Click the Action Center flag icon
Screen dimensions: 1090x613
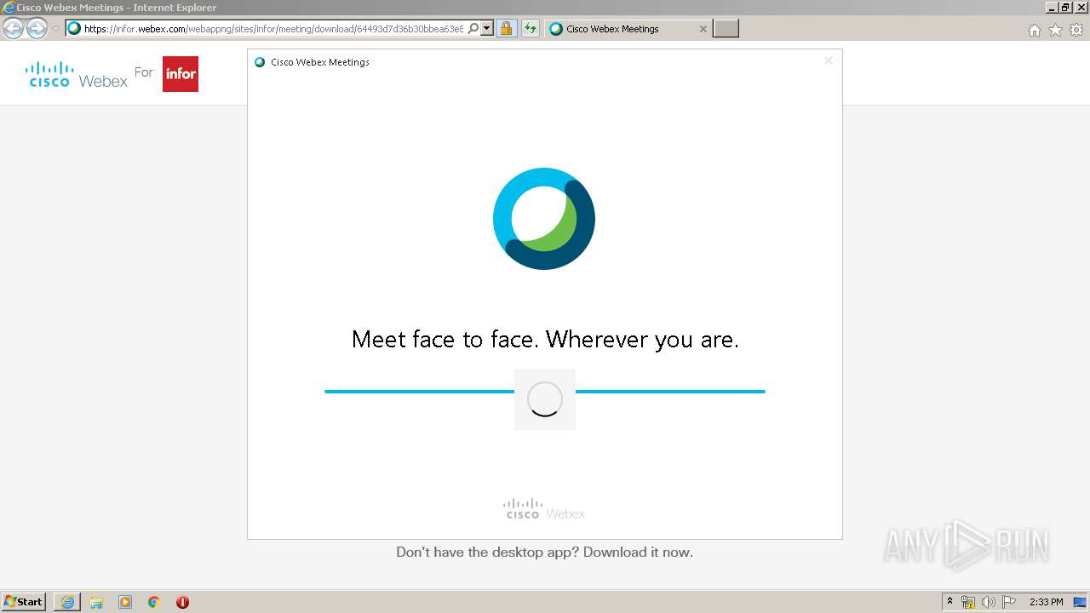[x=1009, y=602]
